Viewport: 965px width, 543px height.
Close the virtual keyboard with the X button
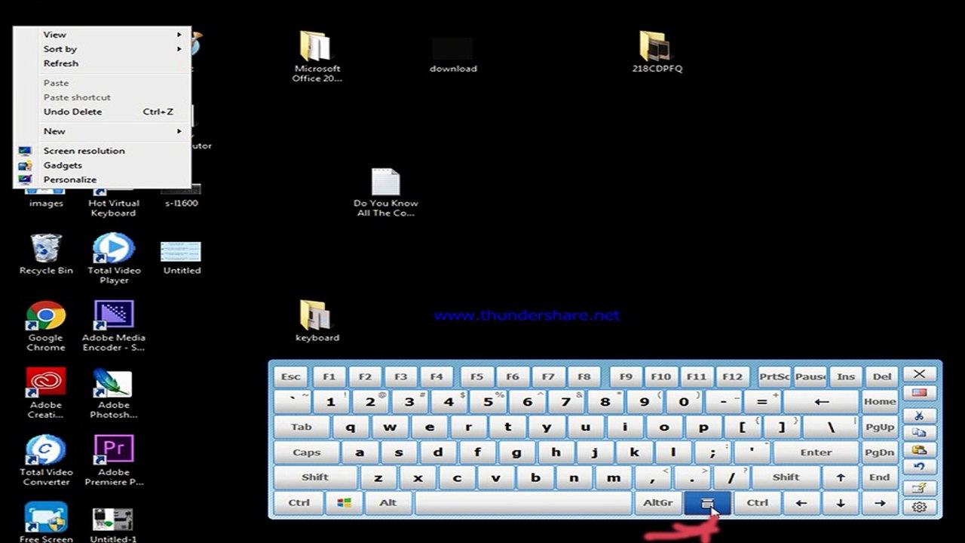pos(919,374)
